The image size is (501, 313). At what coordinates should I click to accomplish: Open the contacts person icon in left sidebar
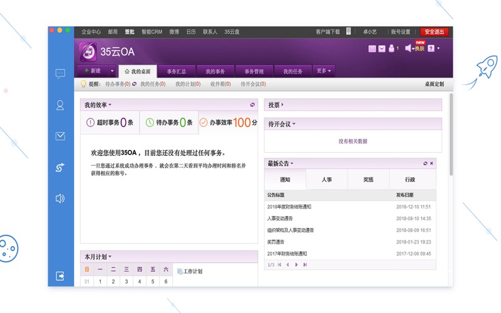coord(60,105)
